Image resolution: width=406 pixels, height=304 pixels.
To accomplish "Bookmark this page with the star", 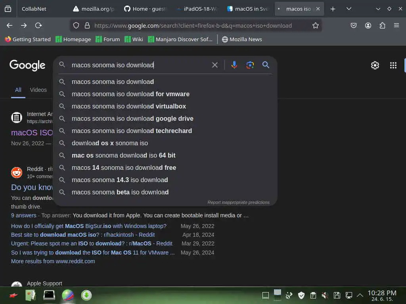I will pos(315,25).
